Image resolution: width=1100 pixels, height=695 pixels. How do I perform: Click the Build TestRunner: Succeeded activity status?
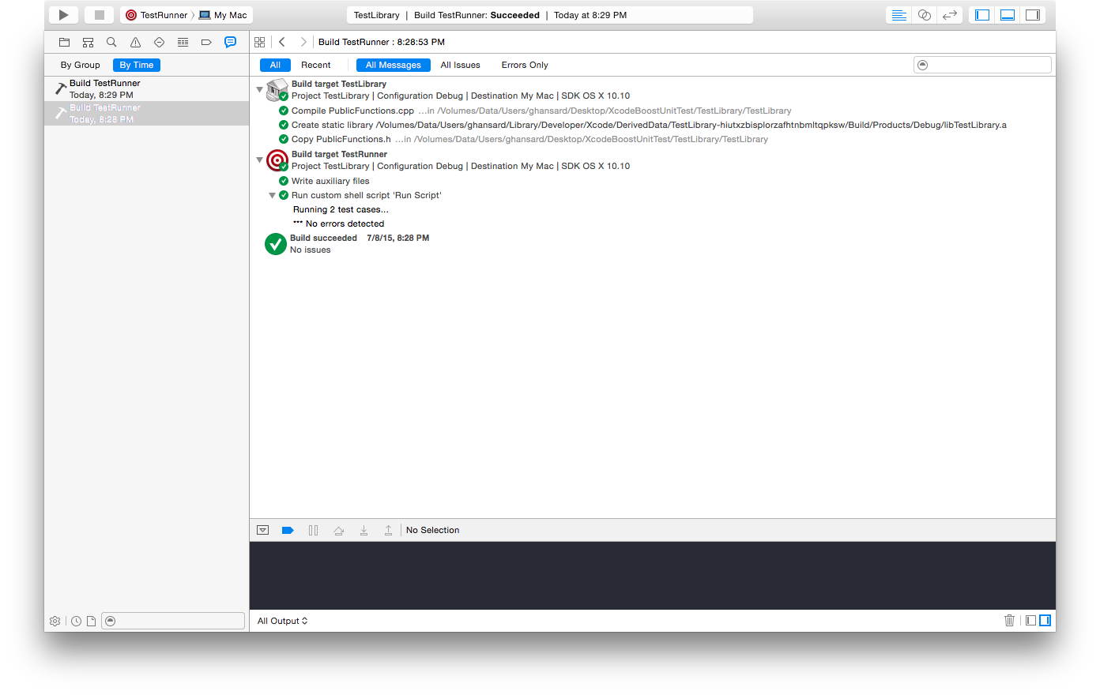477,15
